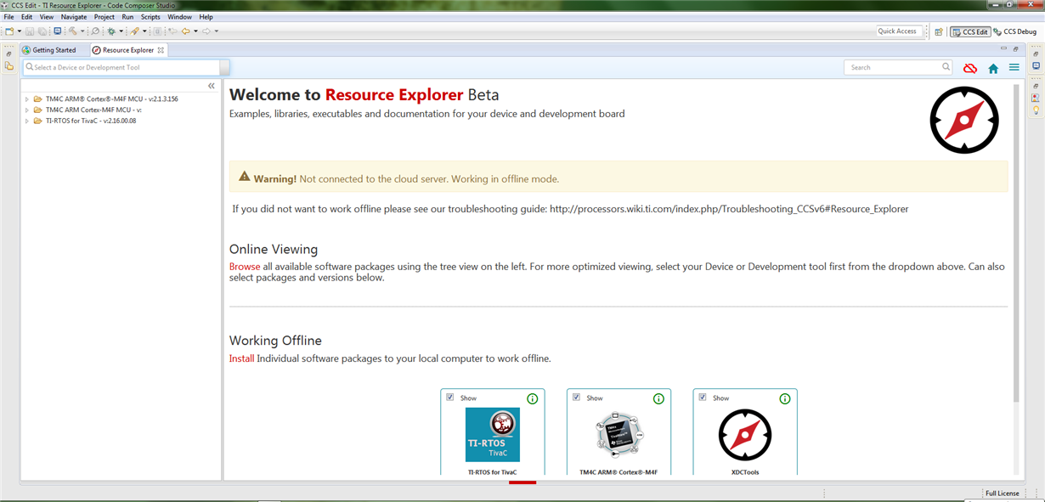Viewport: 1045px width, 502px height.
Task: Click the New file toolbar icon
Action: tap(9, 31)
